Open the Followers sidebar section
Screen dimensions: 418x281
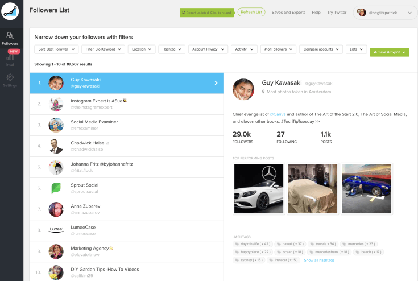(x=10, y=38)
